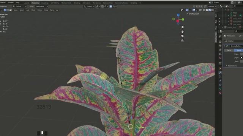This screenshot has width=243, height=136.
Task: Open the World properties tab icon
Action: [x=220, y=58]
